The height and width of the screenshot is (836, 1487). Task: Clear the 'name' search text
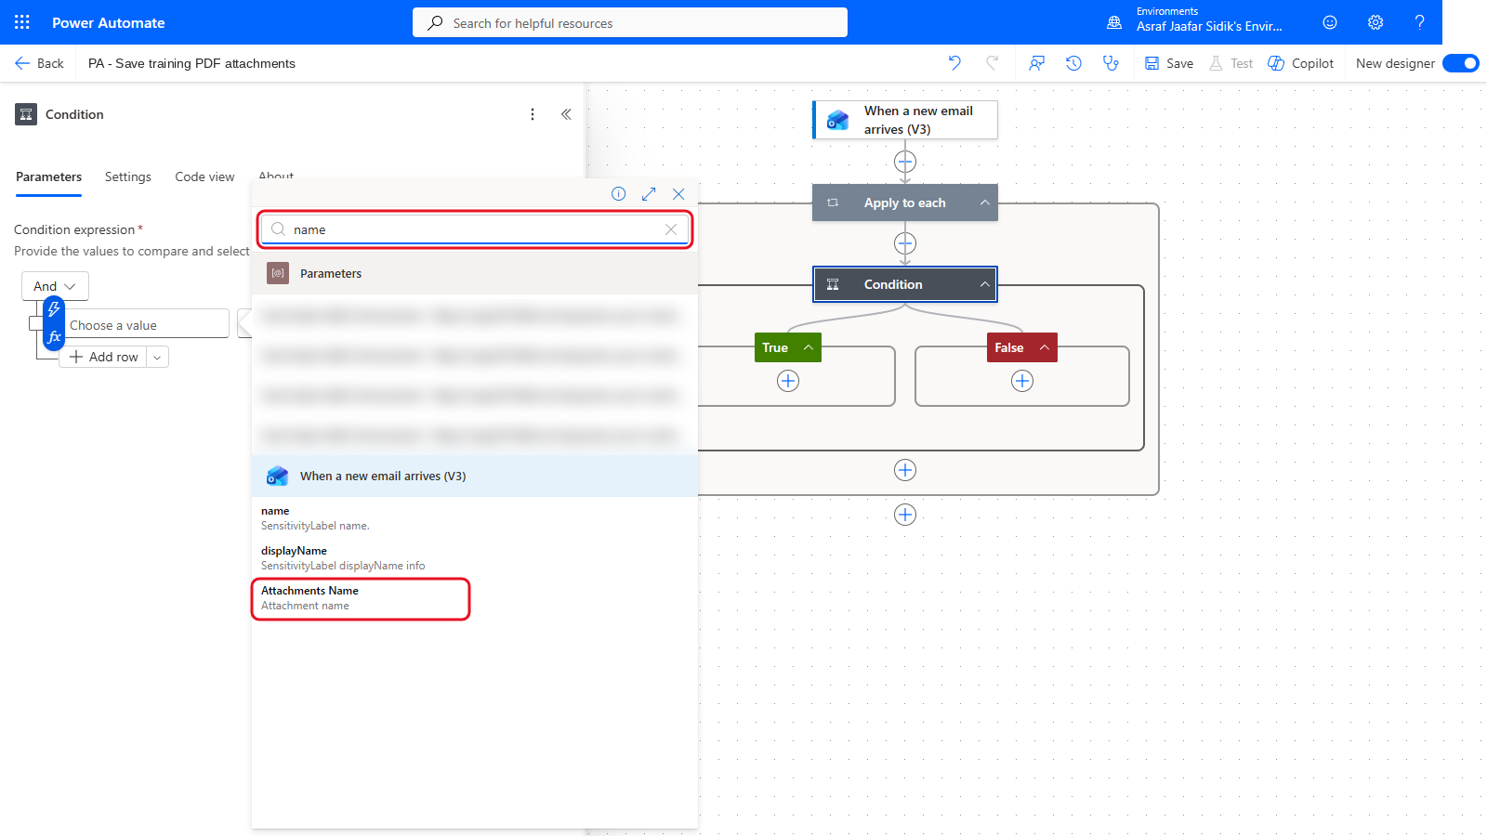(671, 229)
